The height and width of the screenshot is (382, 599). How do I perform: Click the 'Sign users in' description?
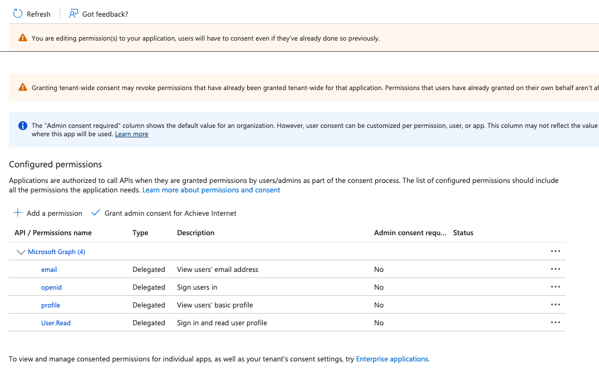[x=197, y=287]
